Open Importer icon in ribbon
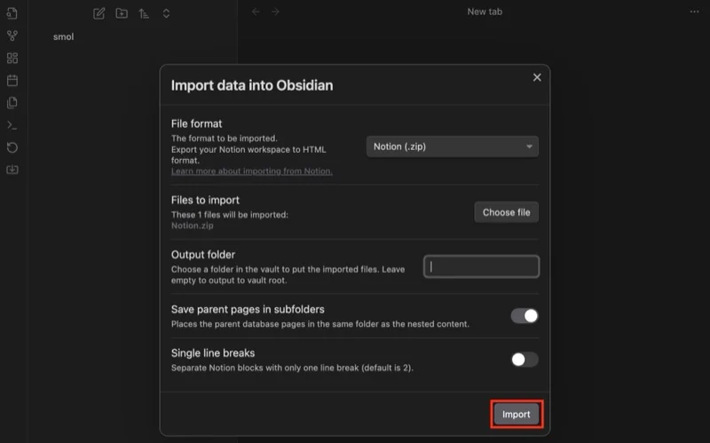 pos(12,170)
